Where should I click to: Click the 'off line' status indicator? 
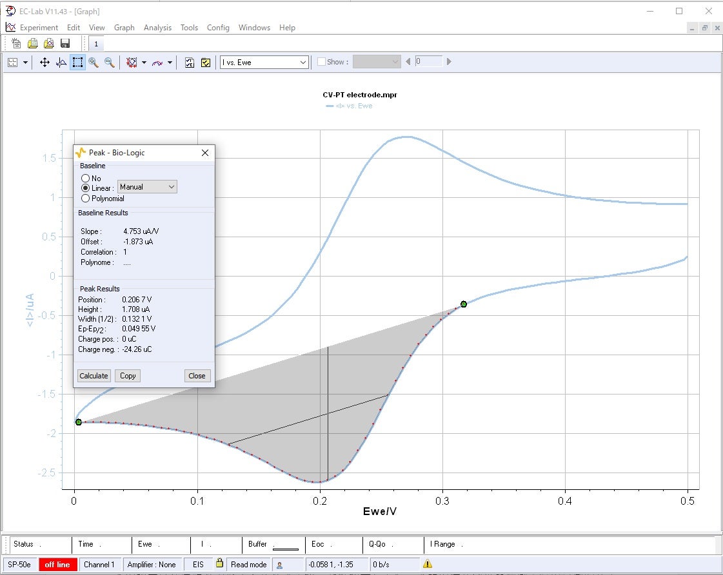pyautogui.click(x=57, y=565)
